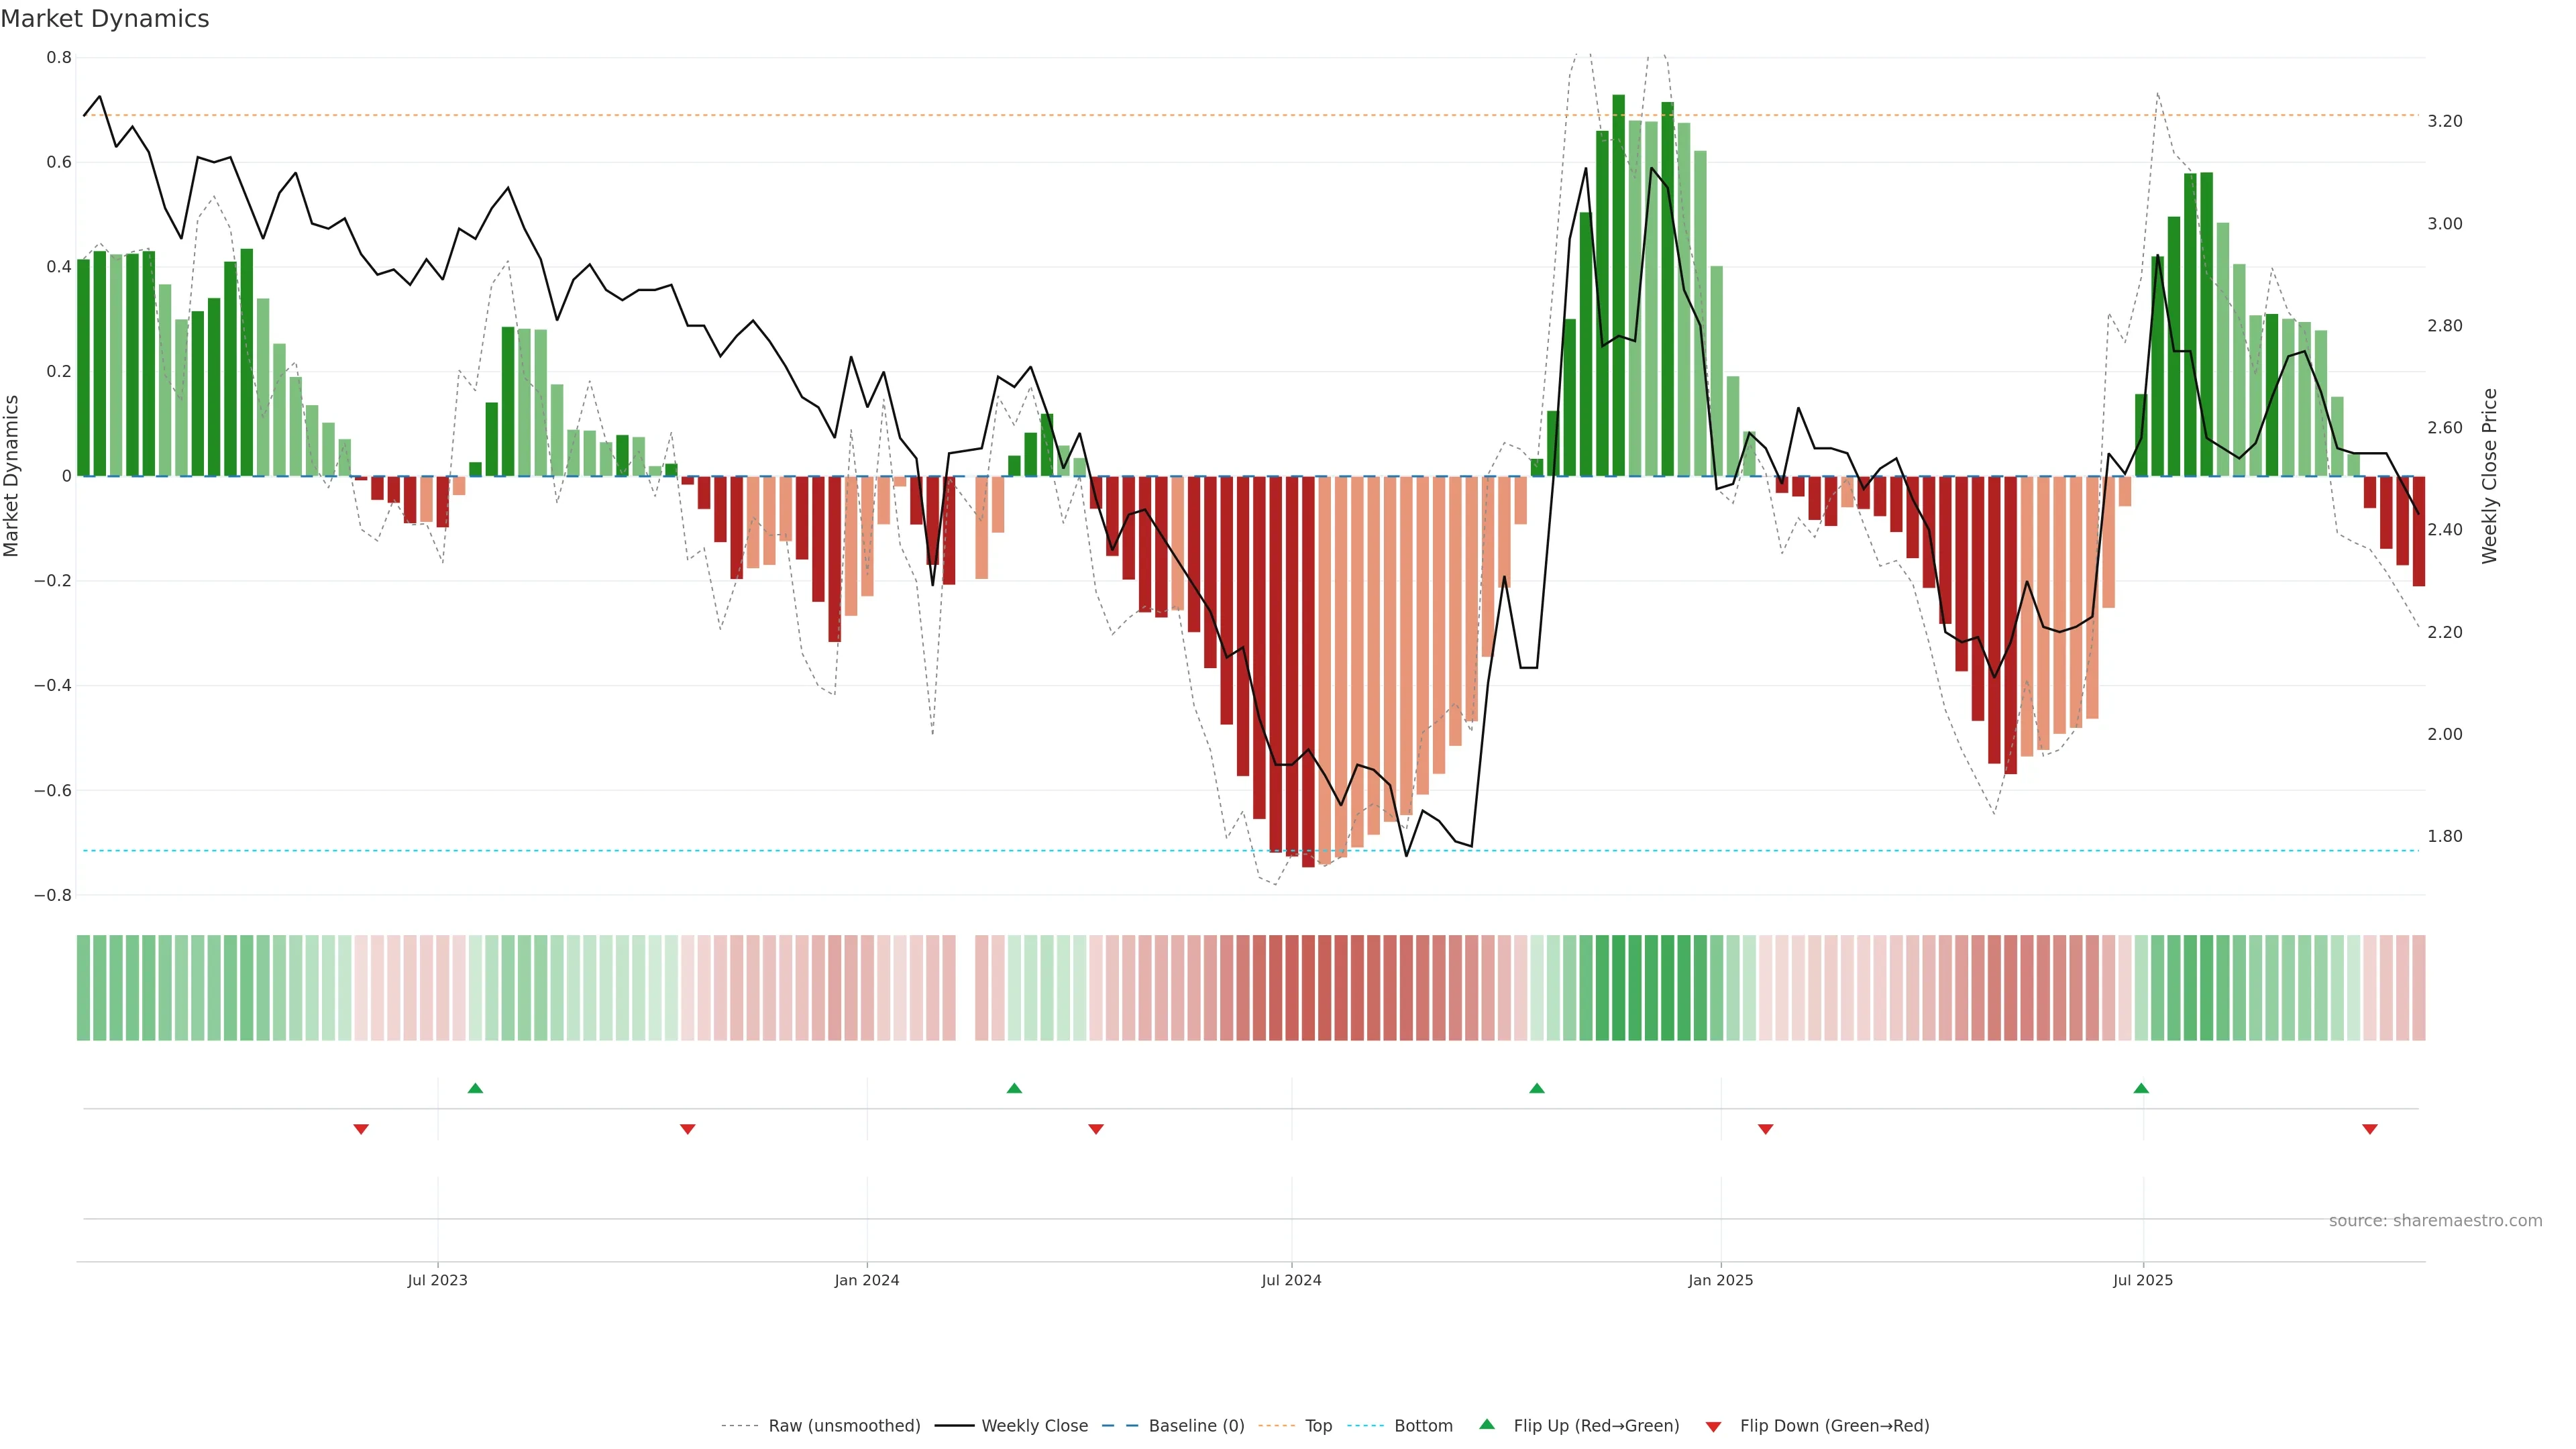Toggle the Baseline (0) legend entry
The image size is (2576, 1449).
coord(1196,1426)
